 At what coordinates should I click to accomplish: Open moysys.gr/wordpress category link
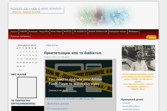pyautogui.click(x=60, y=109)
